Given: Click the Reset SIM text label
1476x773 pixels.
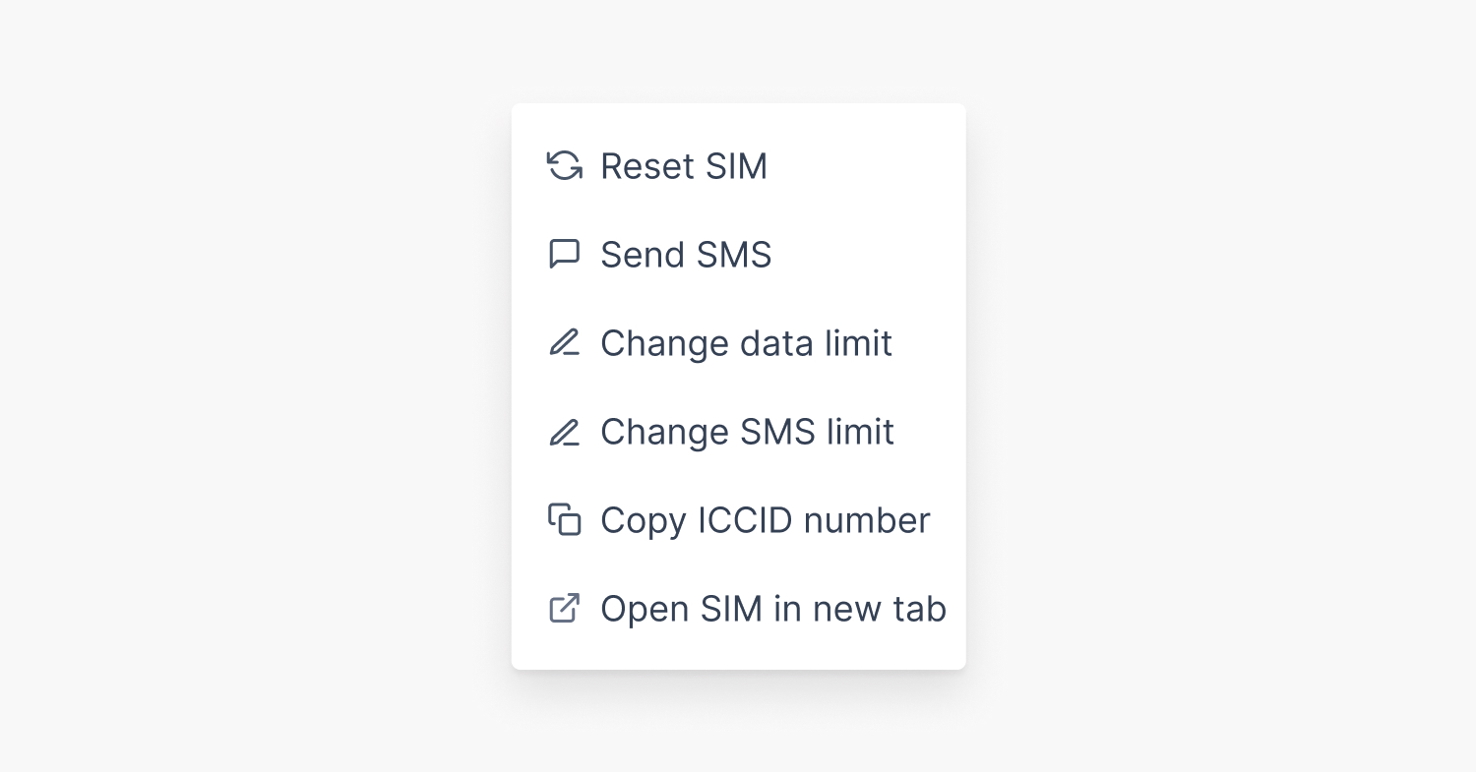Looking at the screenshot, I should [x=684, y=166].
